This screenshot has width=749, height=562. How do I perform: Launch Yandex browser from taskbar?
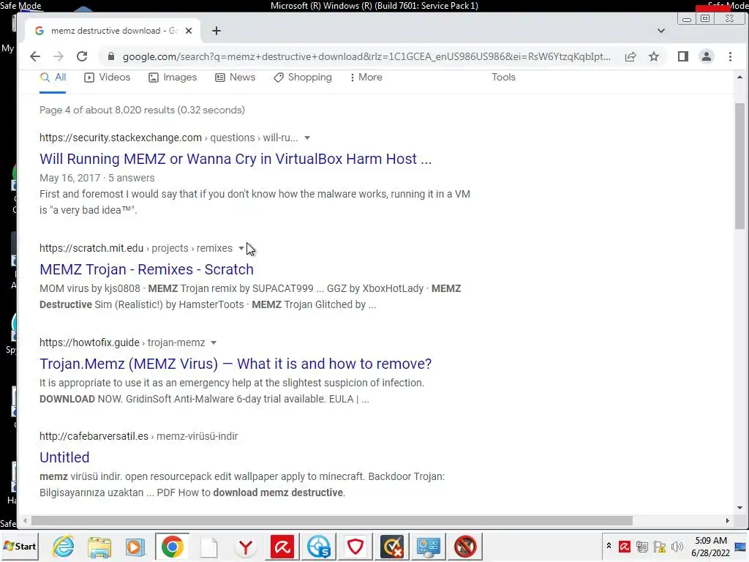(x=246, y=546)
